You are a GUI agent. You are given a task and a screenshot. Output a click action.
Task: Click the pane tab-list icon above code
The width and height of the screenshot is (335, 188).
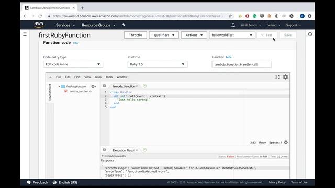(104, 86)
